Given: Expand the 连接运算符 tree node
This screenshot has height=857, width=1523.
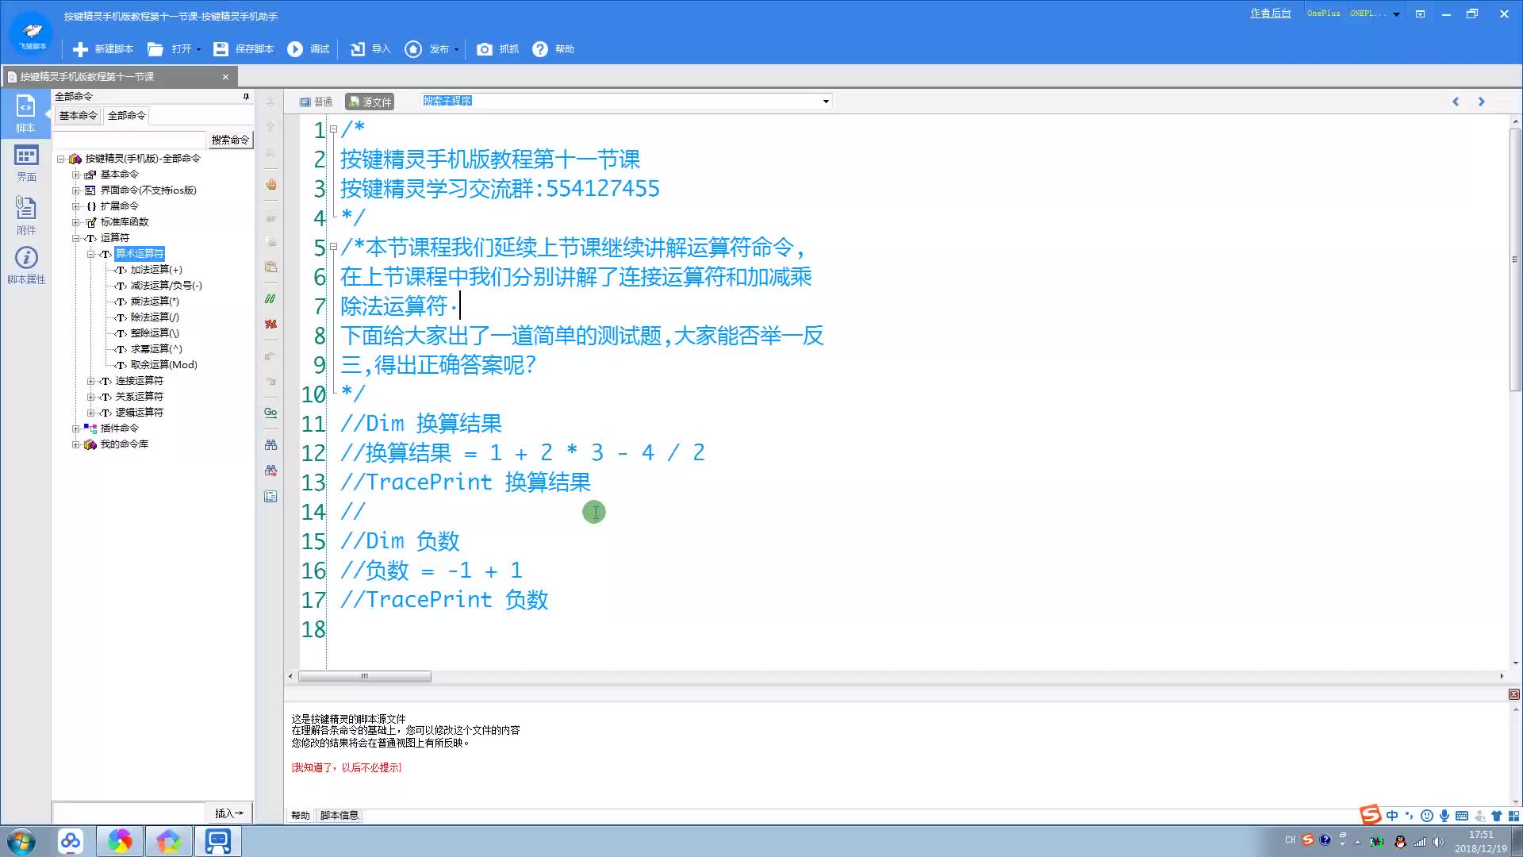Looking at the screenshot, I should point(90,381).
